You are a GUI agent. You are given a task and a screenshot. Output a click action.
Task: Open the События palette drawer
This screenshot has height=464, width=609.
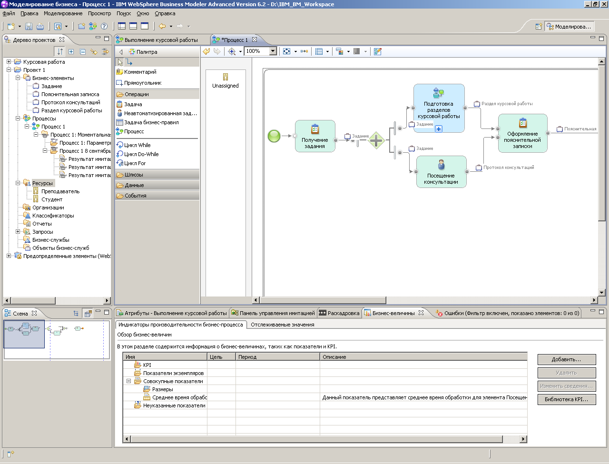(157, 196)
